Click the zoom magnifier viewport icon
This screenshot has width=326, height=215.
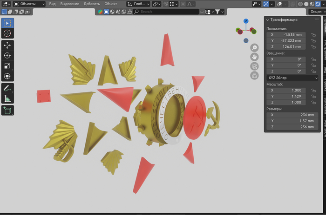pos(254,48)
